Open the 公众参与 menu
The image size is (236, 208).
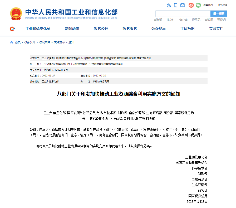point(159,29)
